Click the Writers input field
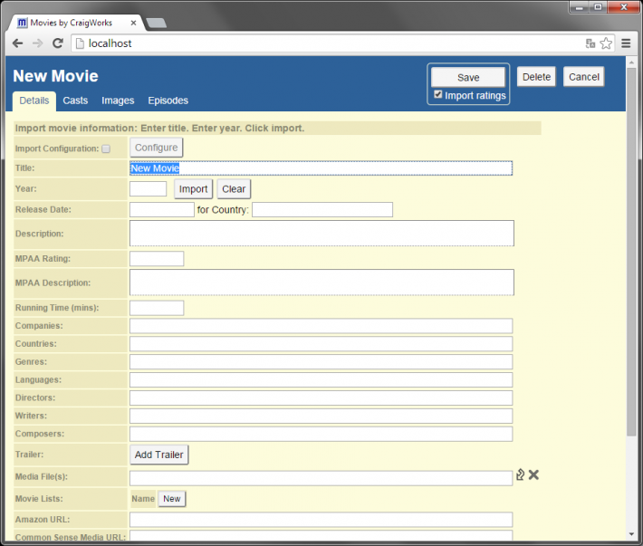Image resolution: width=643 pixels, height=546 pixels. coord(321,416)
